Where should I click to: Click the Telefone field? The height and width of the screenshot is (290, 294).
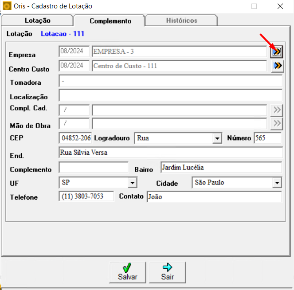pos(86,196)
